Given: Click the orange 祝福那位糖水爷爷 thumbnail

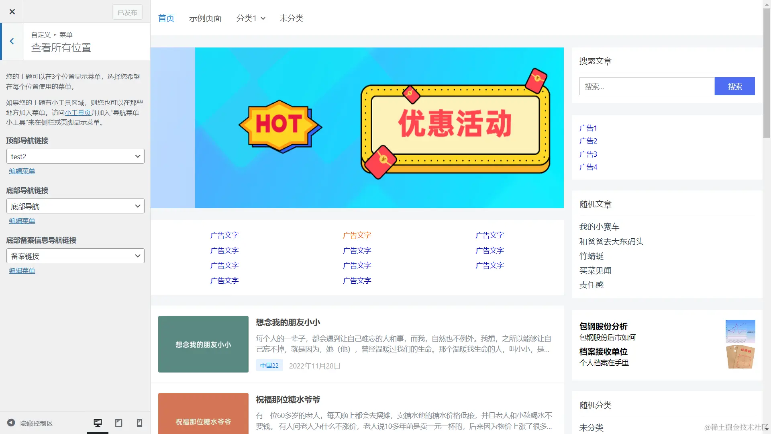Looking at the screenshot, I should pyautogui.click(x=203, y=414).
